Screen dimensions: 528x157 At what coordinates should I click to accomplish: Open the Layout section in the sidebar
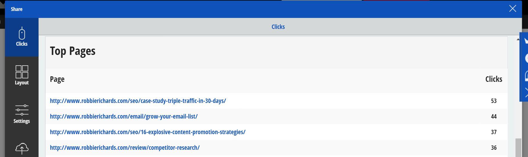21,75
